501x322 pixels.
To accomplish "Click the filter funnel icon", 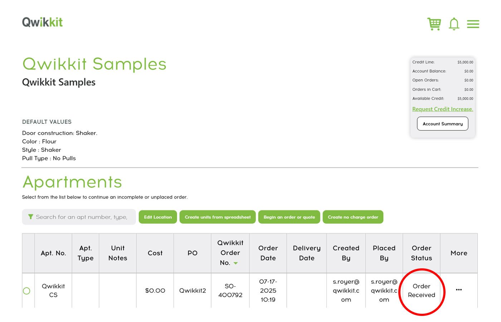I will [31, 217].
